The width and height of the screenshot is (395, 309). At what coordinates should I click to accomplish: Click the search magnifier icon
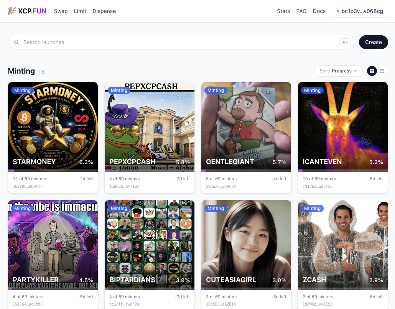coord(16,42)
